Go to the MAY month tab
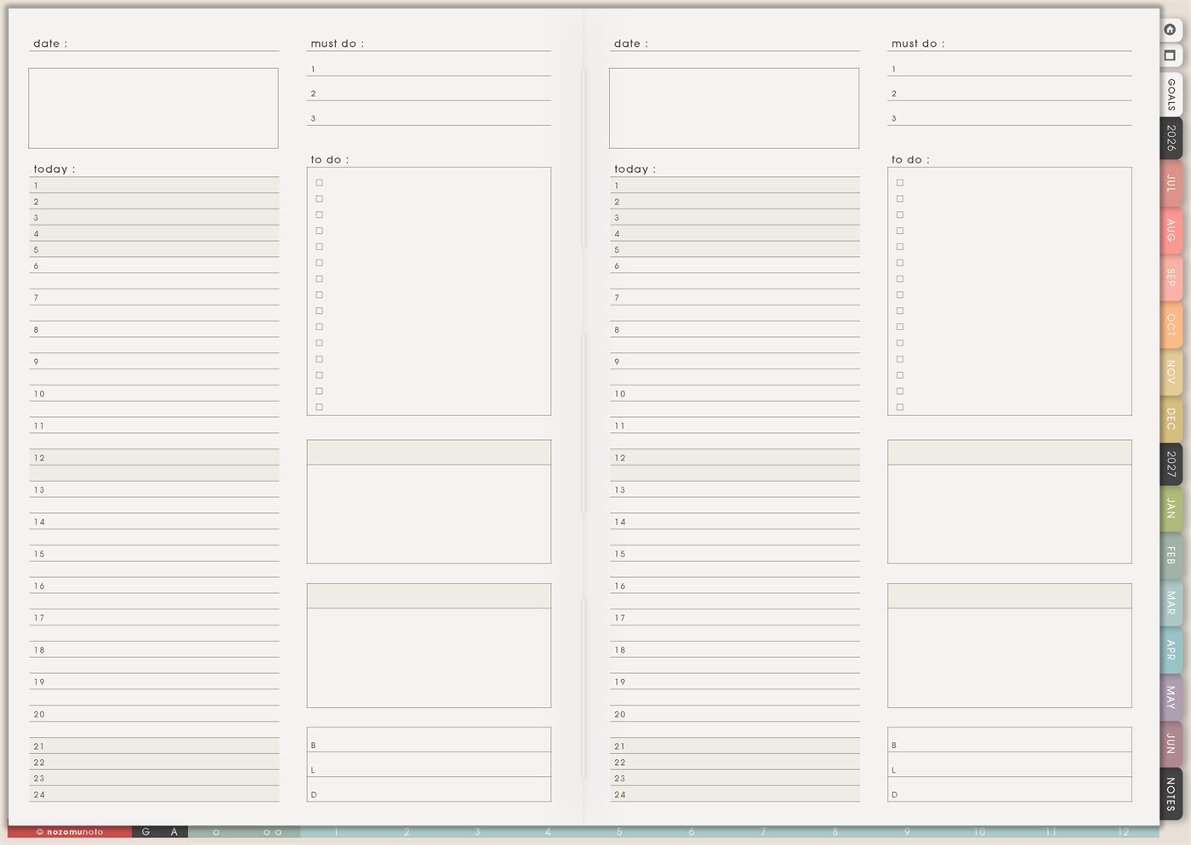This screenshot has width=1191, height=845. 1171,697
